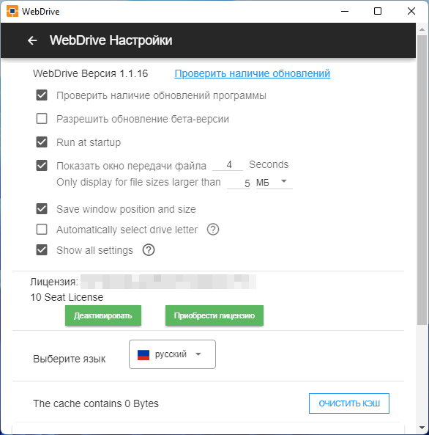Click The cache contains 0 Bytes text
The height and width of the screenshot is (435, 429).
click(96, 403)
